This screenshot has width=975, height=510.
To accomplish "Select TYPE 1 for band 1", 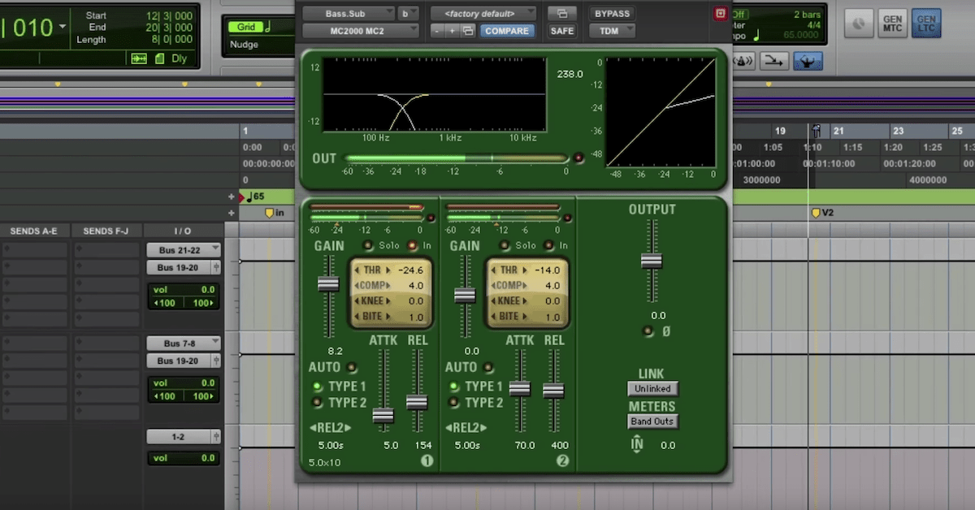I will tap(318, 387).
